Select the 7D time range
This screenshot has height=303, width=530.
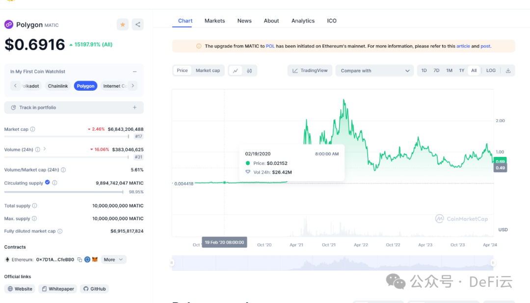[436, 71]
